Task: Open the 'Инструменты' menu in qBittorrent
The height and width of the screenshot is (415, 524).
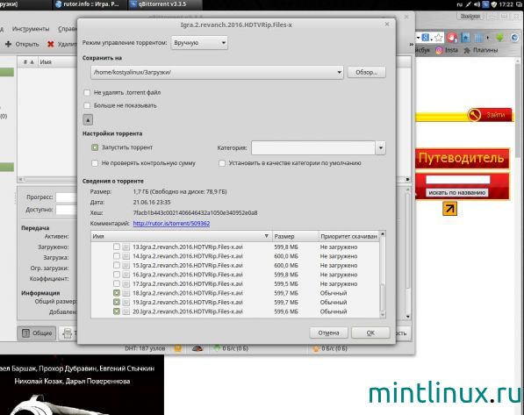Action: [x=31, y=29]
